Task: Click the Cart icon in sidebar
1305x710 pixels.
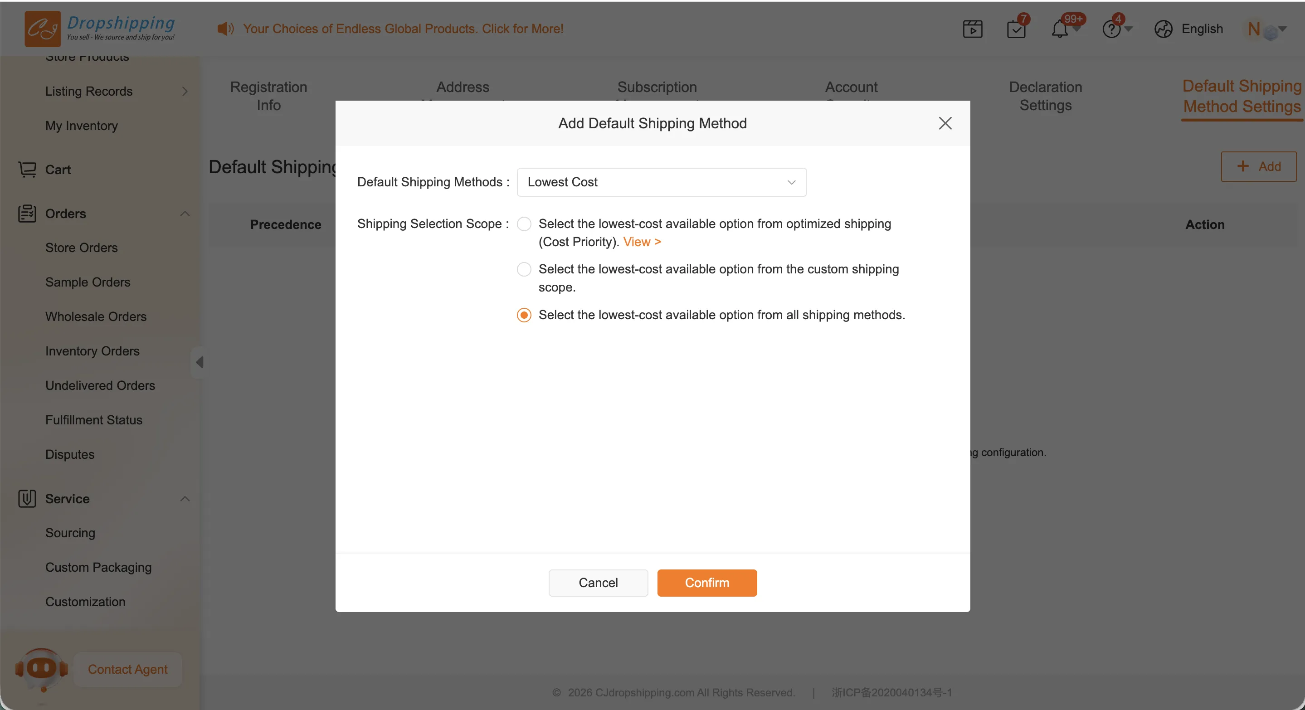Action: click(x=27, y=169)
